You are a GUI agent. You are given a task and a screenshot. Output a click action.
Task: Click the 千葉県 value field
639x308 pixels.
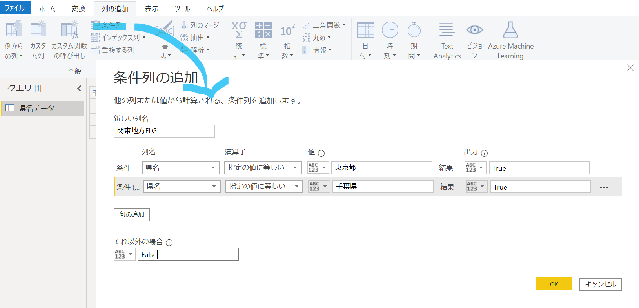(x=383, y=187)
